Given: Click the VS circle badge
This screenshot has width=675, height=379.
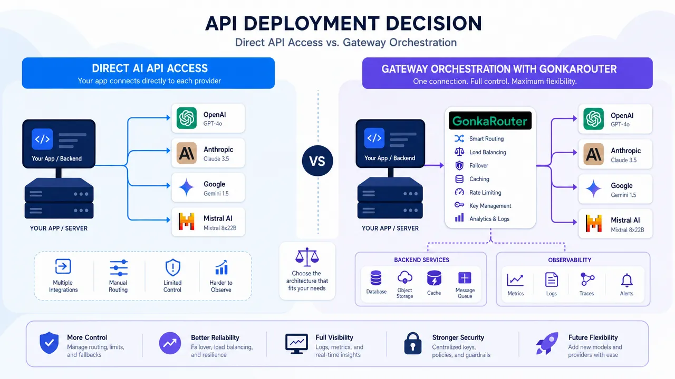Looking at the screenshot, I should click(x=317, y=161).
